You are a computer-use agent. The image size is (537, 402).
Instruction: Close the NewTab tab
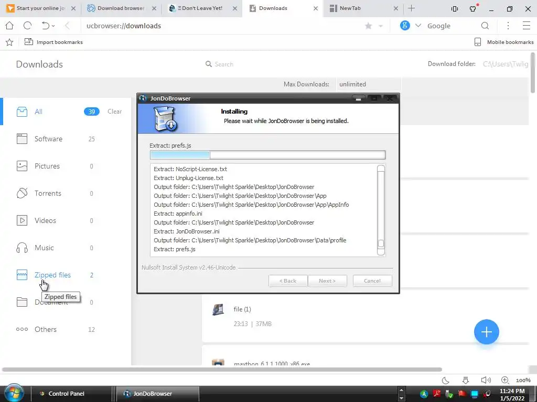pos(396,8)
